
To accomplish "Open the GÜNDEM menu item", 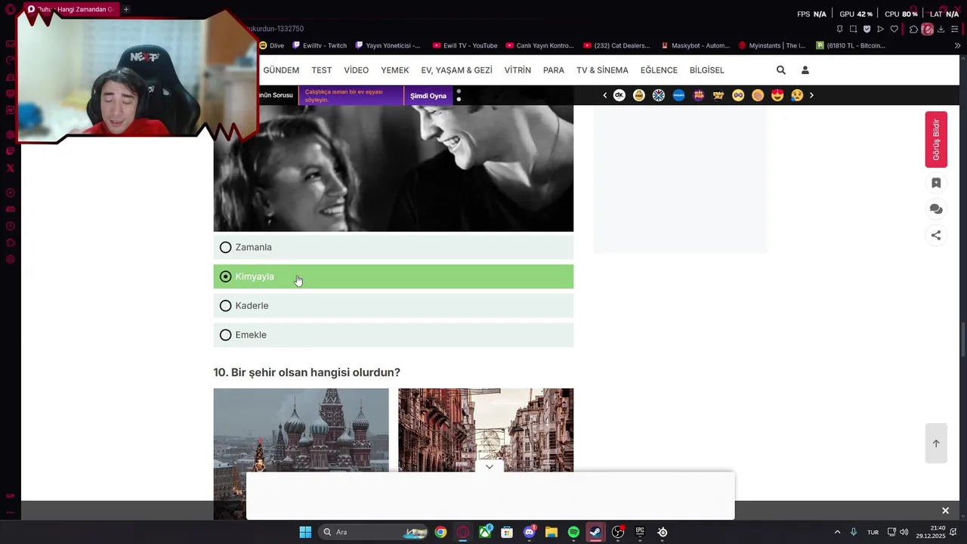I will [281, 70].
